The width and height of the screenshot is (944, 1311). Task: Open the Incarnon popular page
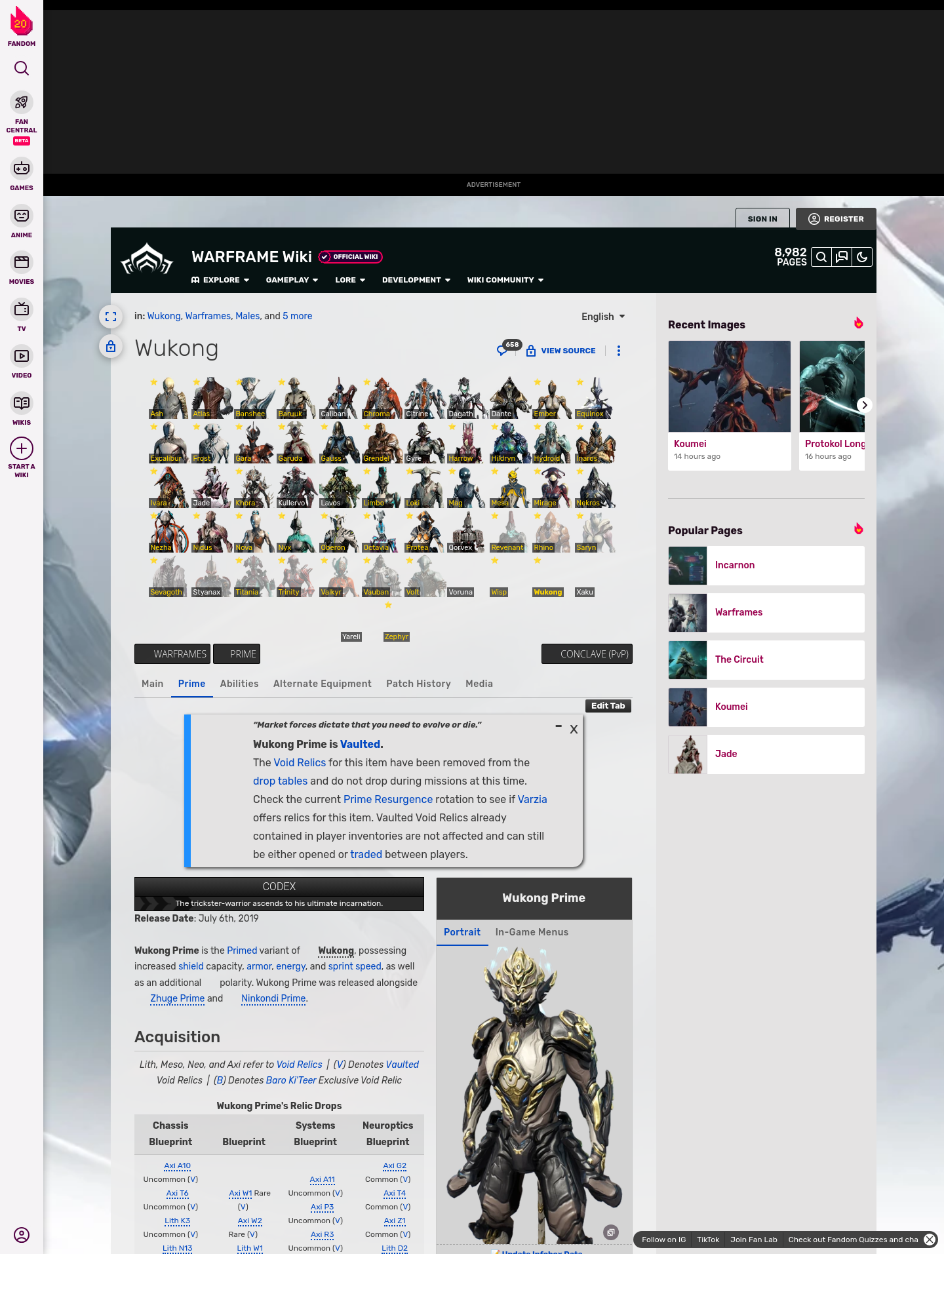coord(766,565)
